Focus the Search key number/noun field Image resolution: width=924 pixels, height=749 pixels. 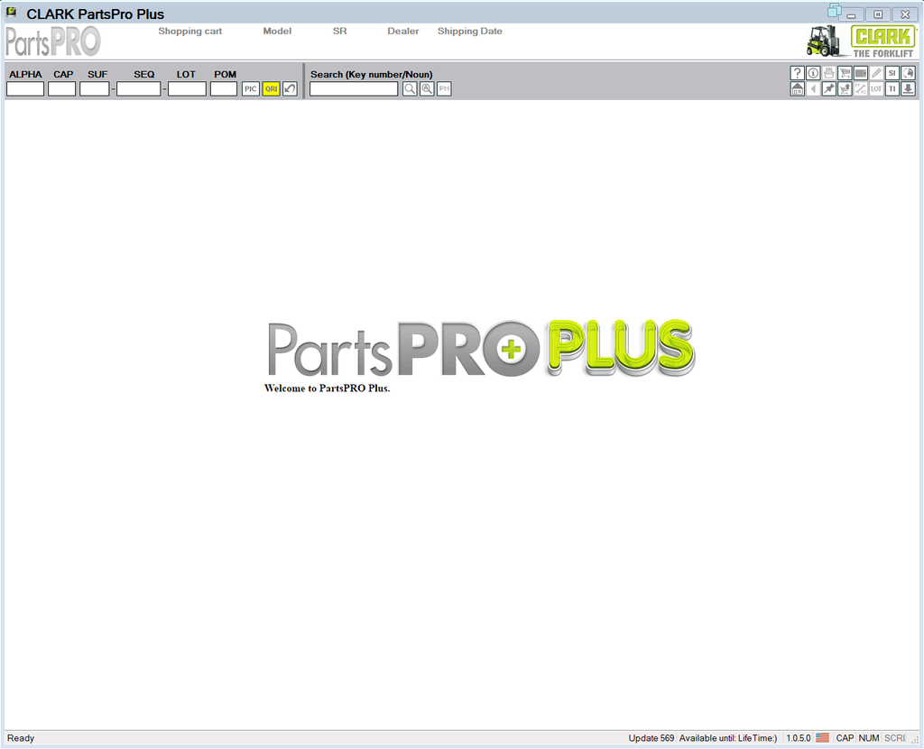(354, 88)
